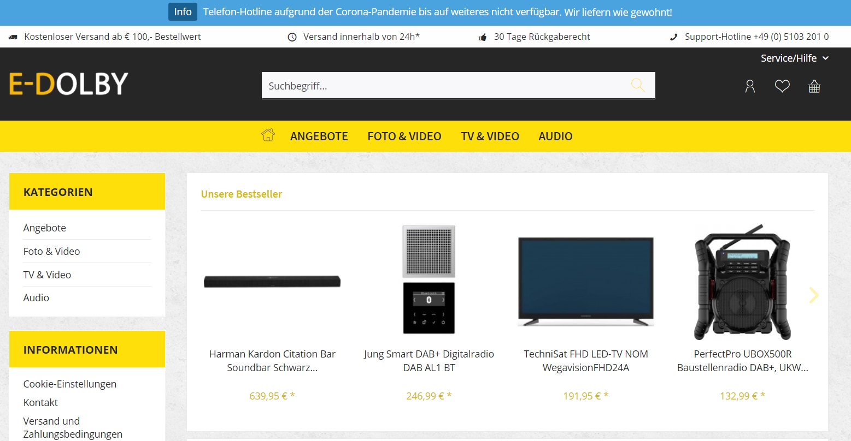Click Versand innerhalb von 24h text

click(x=362, y=37)
